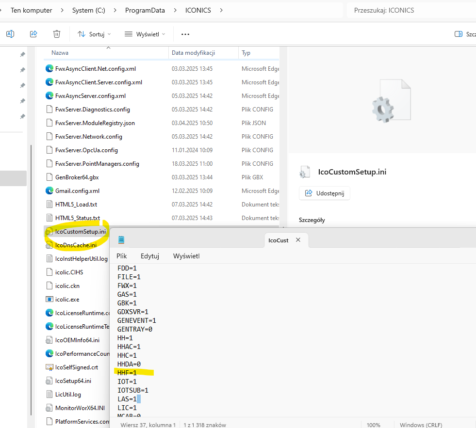Focus the Przeszukaj: ICONICS search box

click(x=411, y=10)
